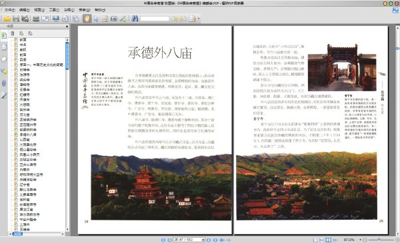Select the 上海市 bookmark

tap(25, 224)
